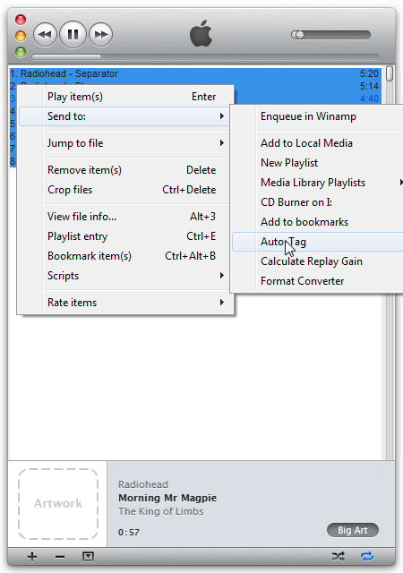The height and width of the screenshot is (573, 403).
Task: Click the playlist scrollbar thumb
Action: tap(390, 73)
